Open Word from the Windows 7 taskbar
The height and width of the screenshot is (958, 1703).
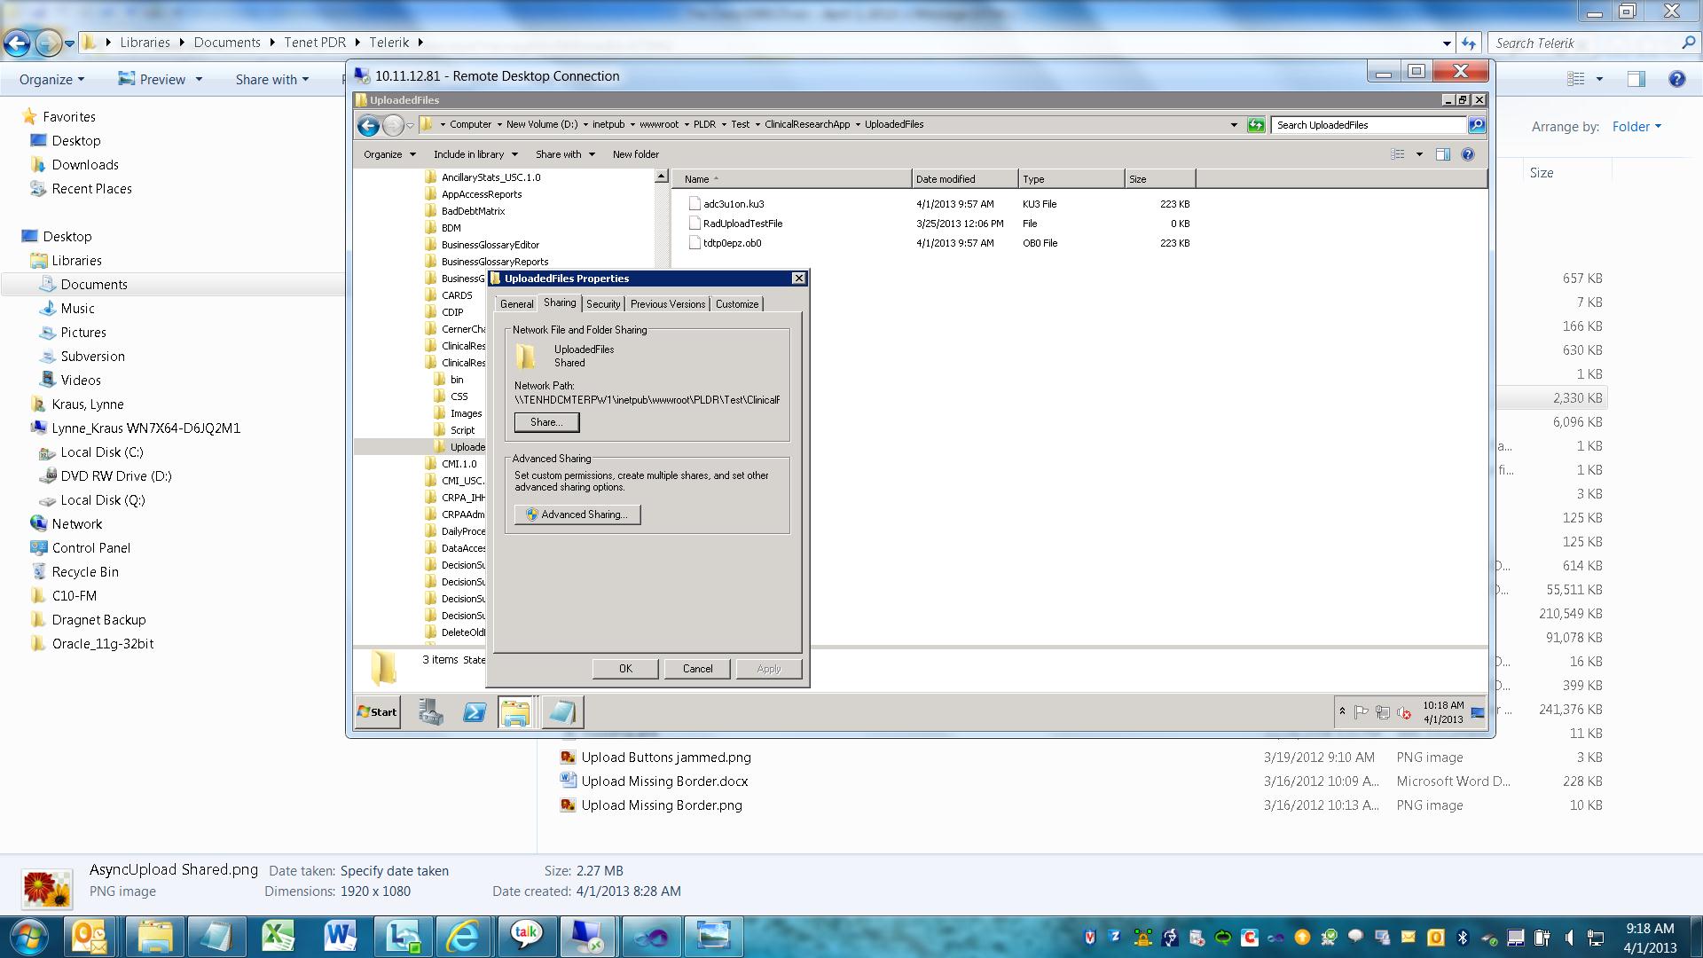coord(340,937)
